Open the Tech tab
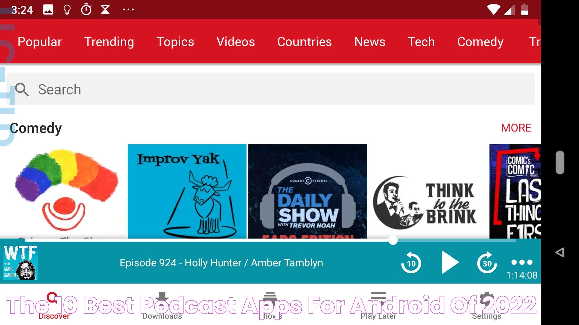The image size is (579, 325). (x=422, y=42)
